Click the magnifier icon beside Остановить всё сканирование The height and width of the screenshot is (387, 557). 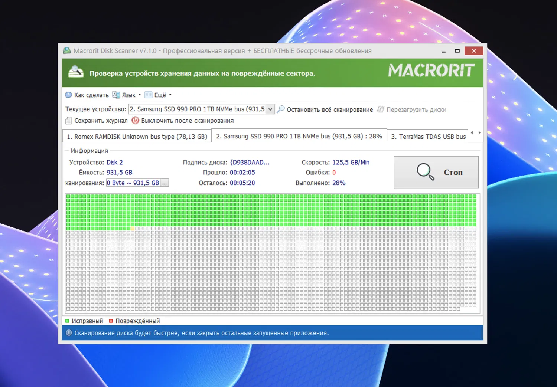pos(280,109)
